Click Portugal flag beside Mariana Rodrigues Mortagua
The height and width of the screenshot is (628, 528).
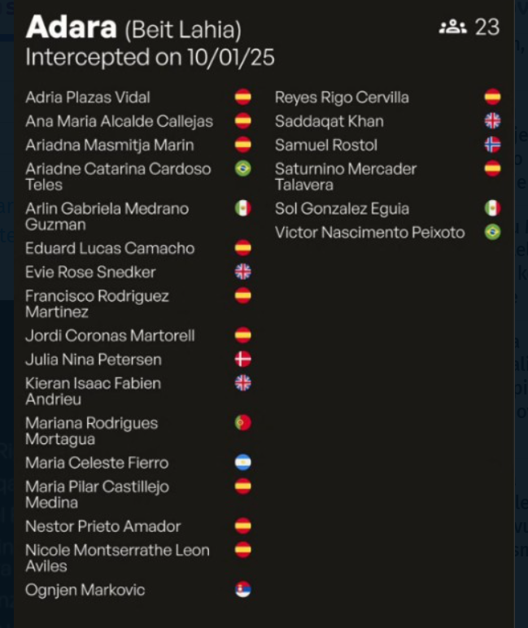tap(242, 423)
